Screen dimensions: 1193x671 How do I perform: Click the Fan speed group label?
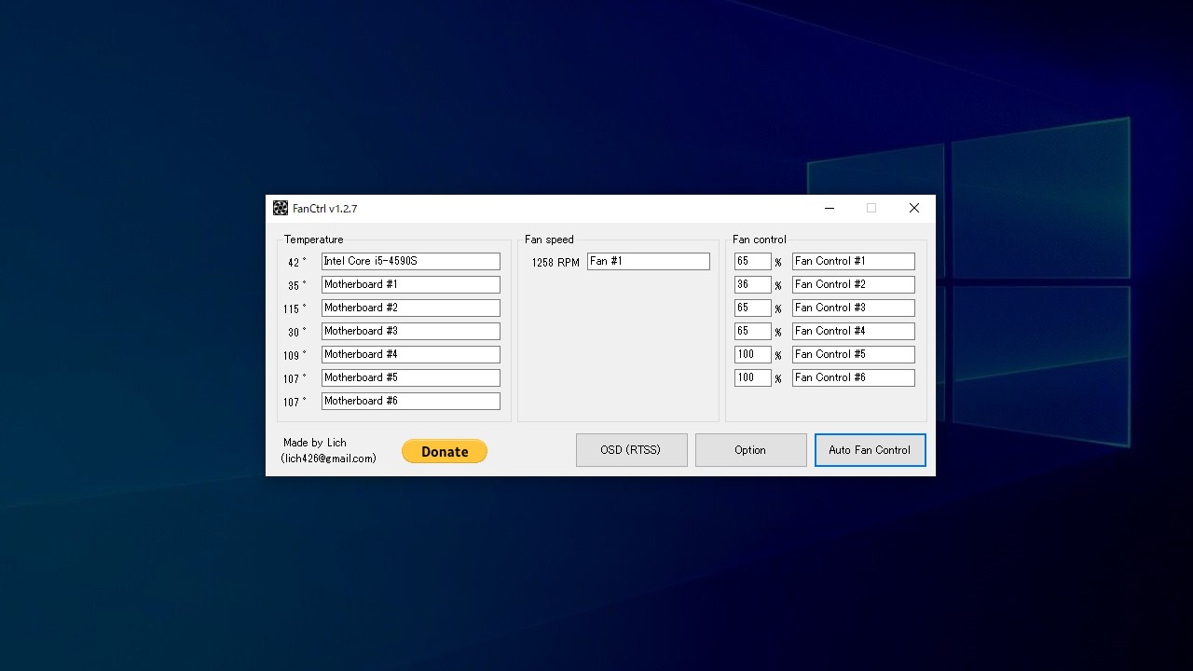coord(549,240)
